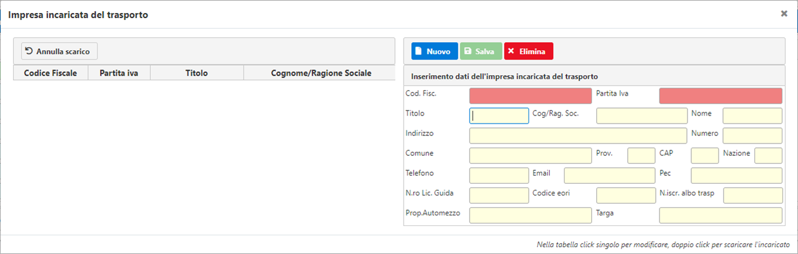Screen dimensions: 798x254
Task: Sort by Codice Fiscale column header
Action: (x=50, y=73)
